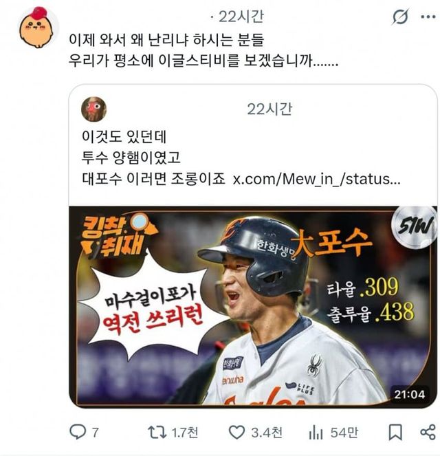Click the reply count 7

tap(96, 433)
